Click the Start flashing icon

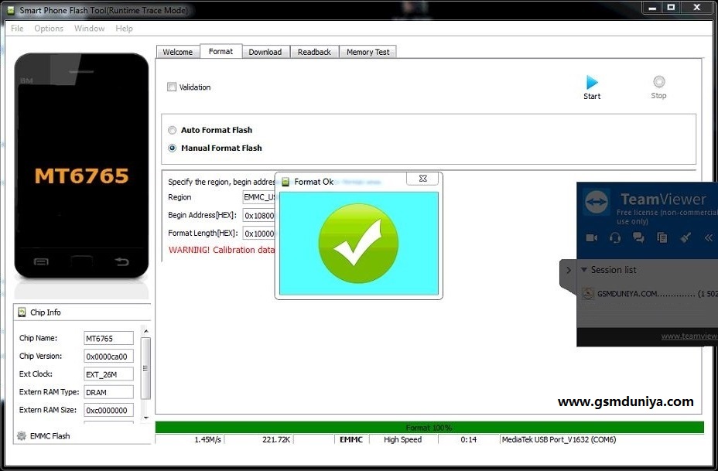click(x=591, y=84)
